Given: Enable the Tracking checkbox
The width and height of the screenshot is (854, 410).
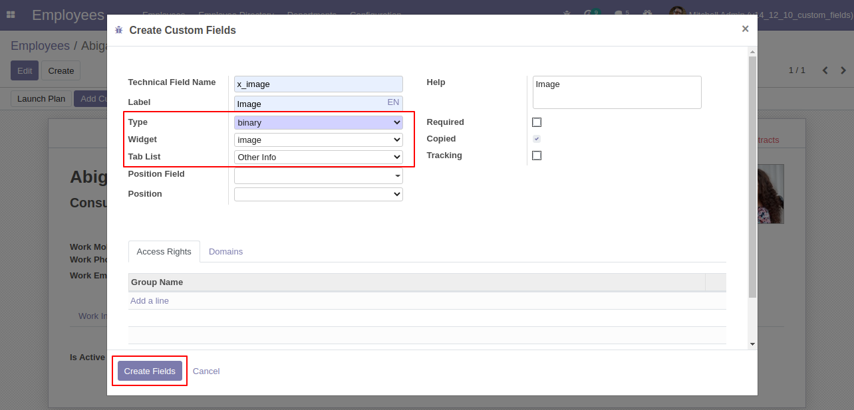Looking at the screenshot, I should [537, 155].
